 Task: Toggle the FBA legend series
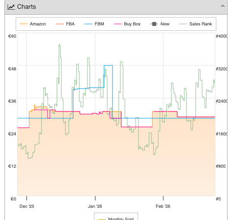click(x=65, y=24)
